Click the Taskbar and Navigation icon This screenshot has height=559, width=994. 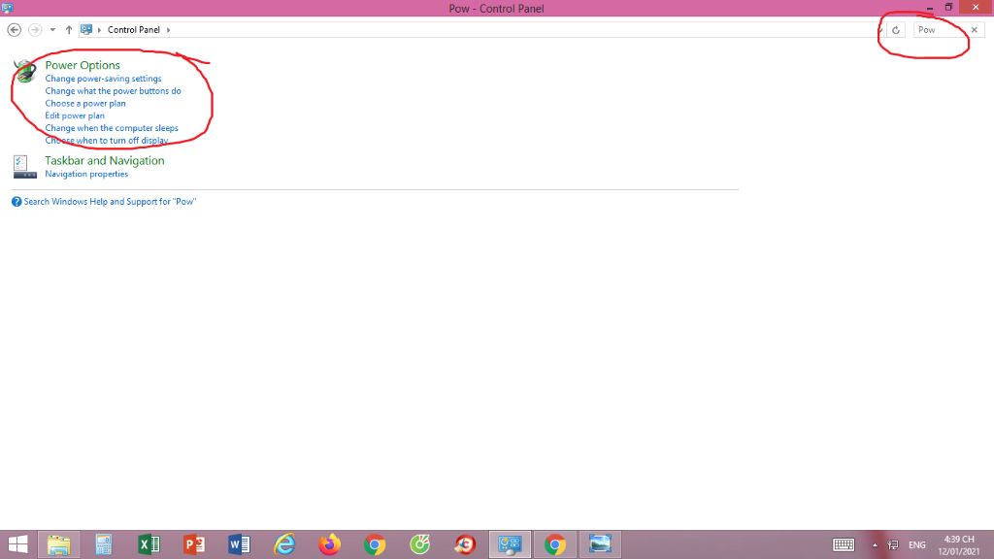24,167
